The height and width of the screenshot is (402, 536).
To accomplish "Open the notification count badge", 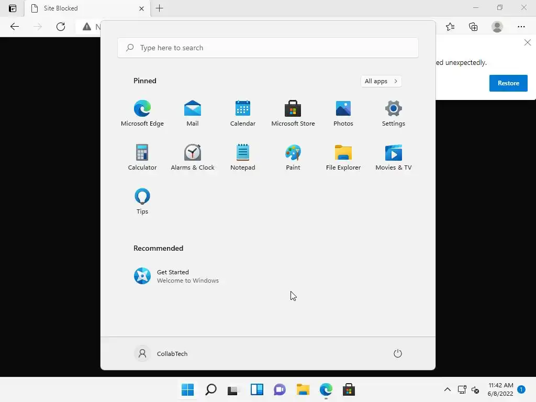I will coord(521,389).
